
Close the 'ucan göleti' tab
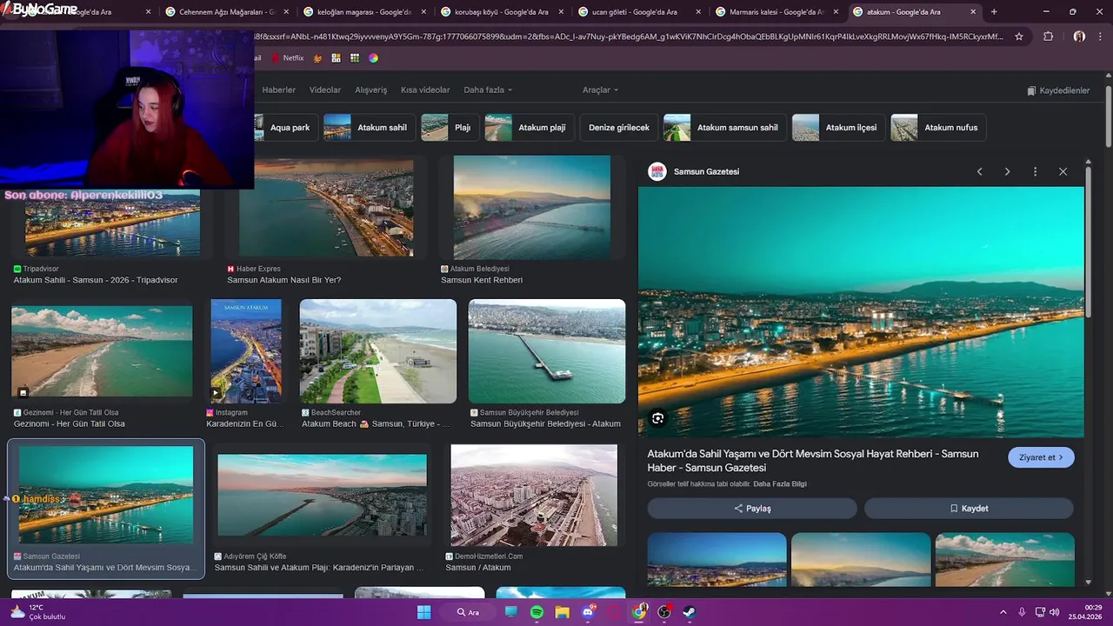click(698, 12)
